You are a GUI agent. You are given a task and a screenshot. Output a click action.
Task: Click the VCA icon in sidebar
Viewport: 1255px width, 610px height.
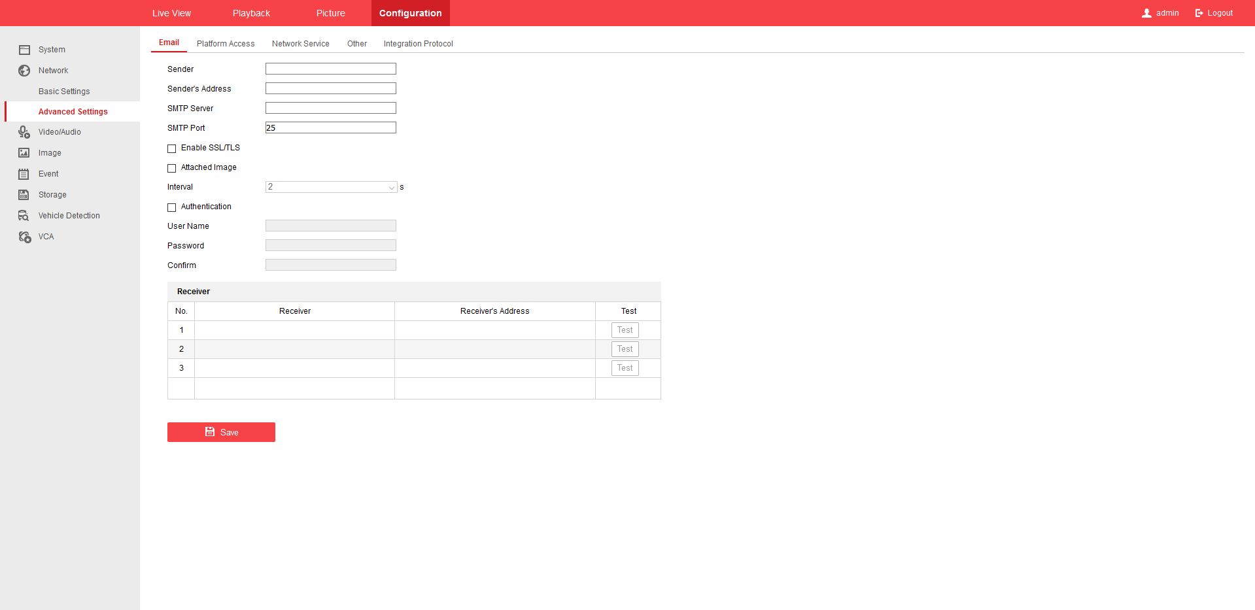(x=24, y=237)
